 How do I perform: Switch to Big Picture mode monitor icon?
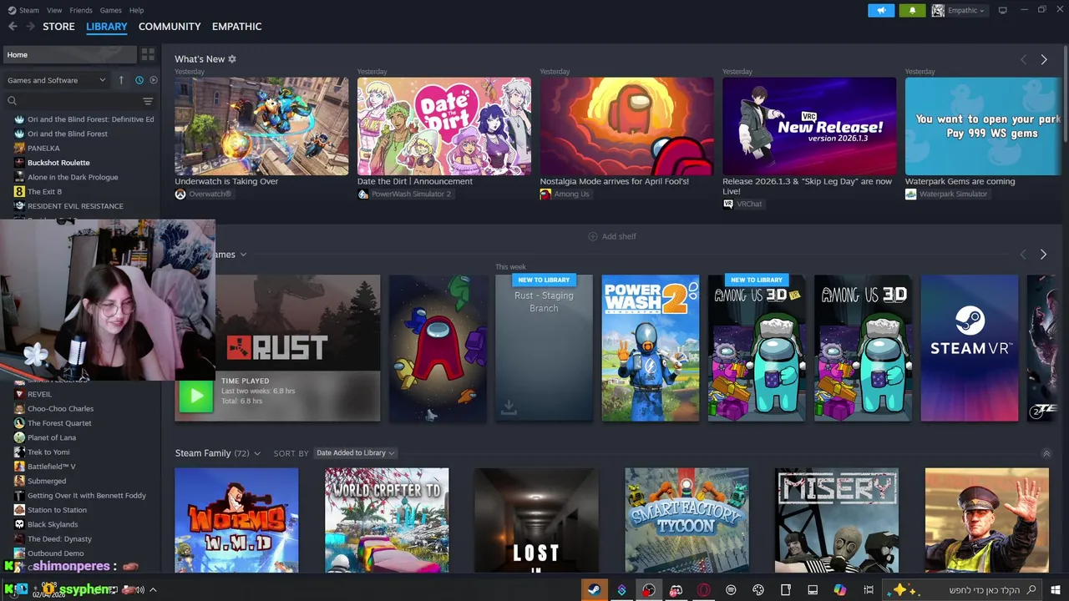tap(1003, 10)
